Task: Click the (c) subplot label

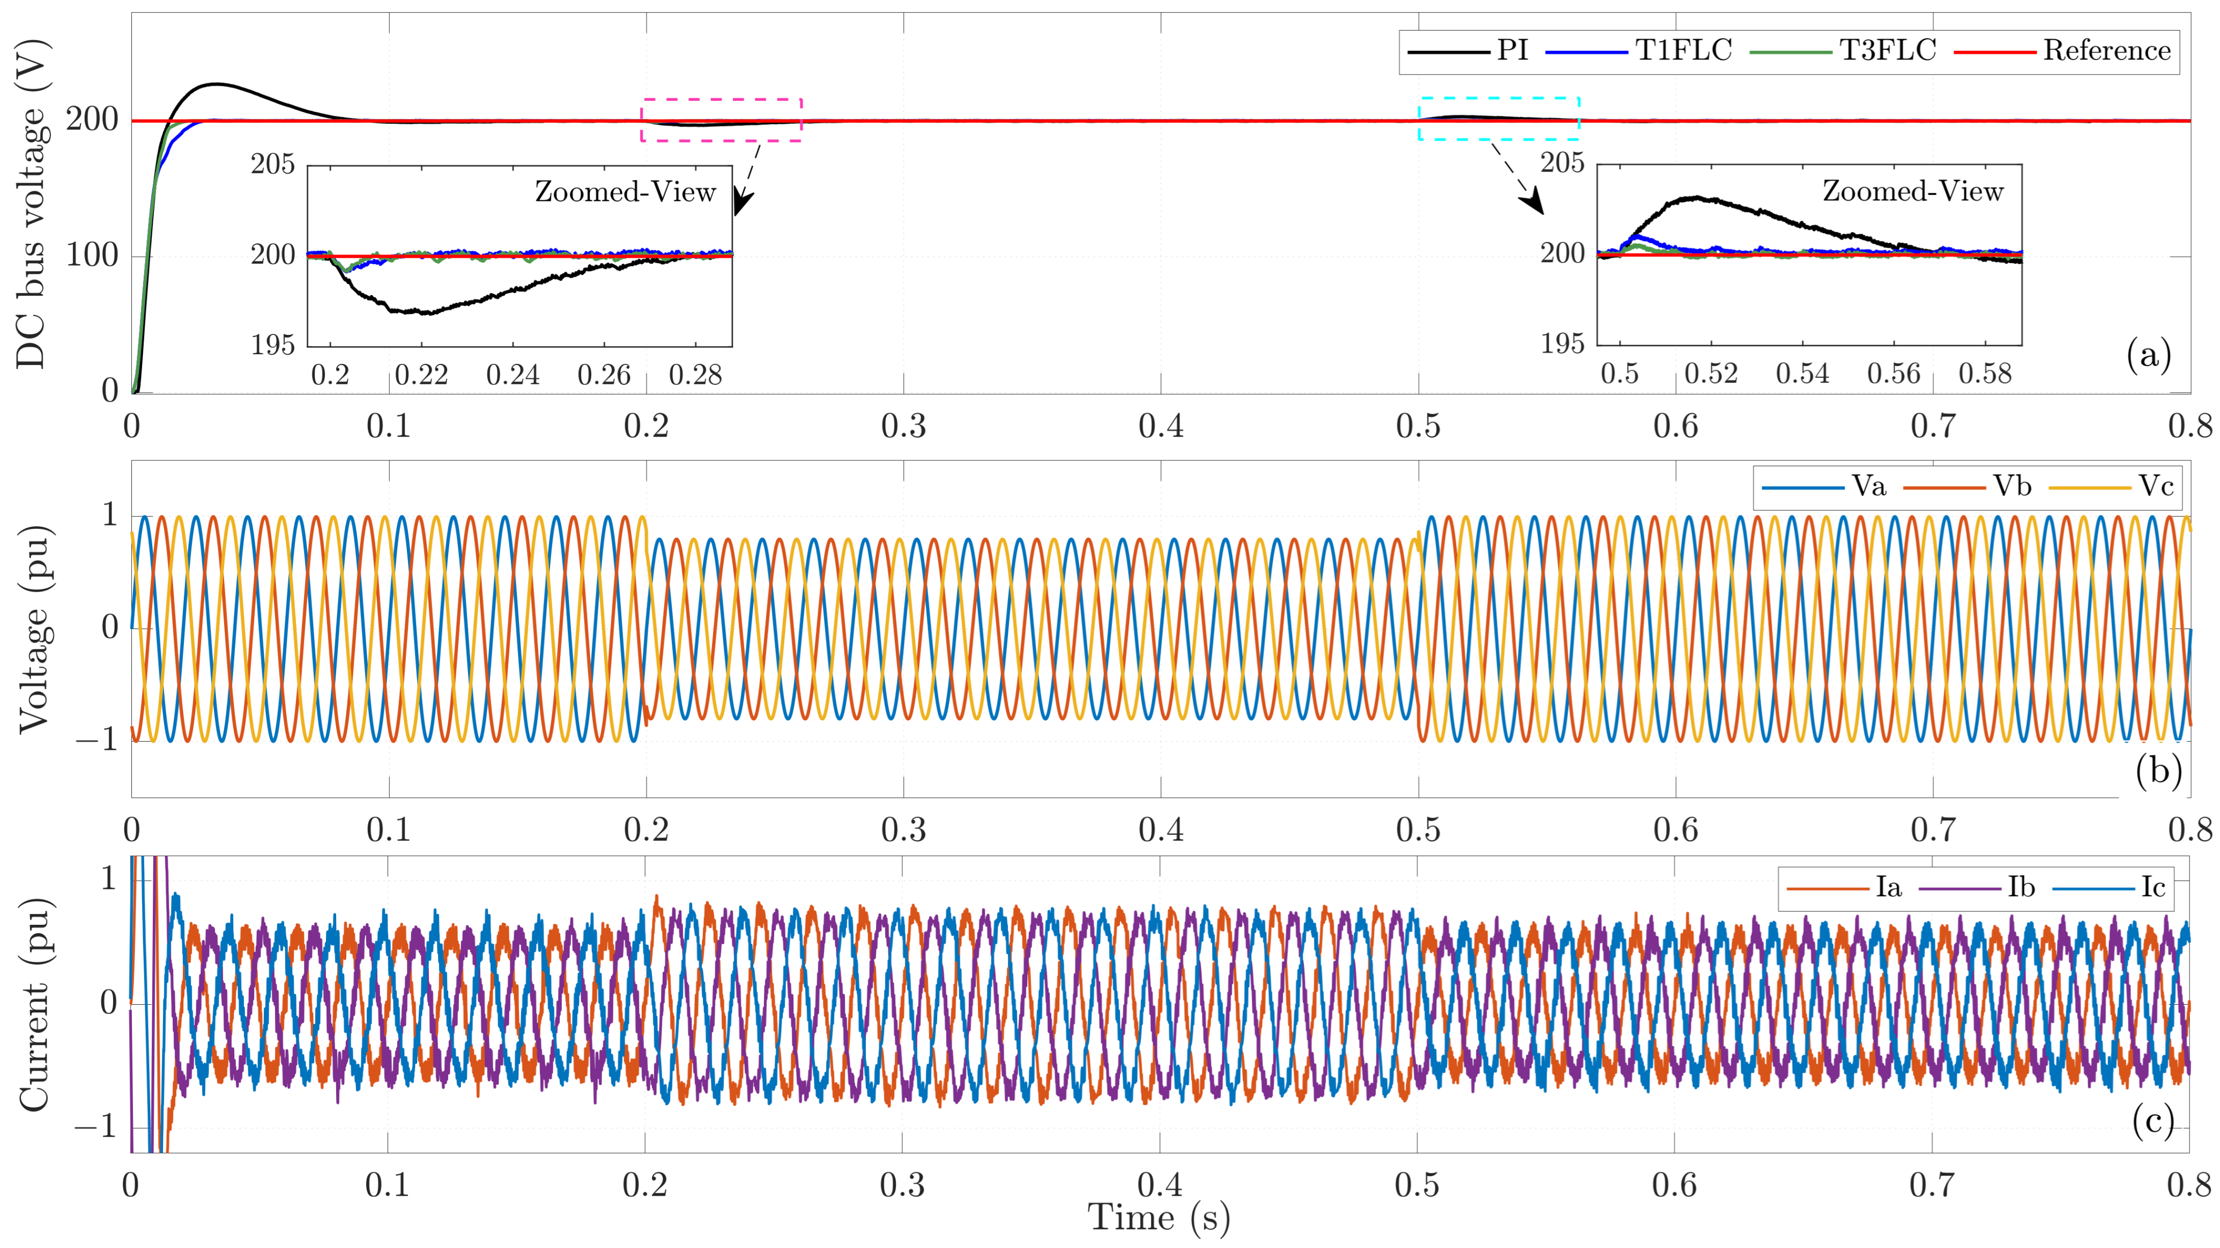Action: (x=2154, y=1120)
